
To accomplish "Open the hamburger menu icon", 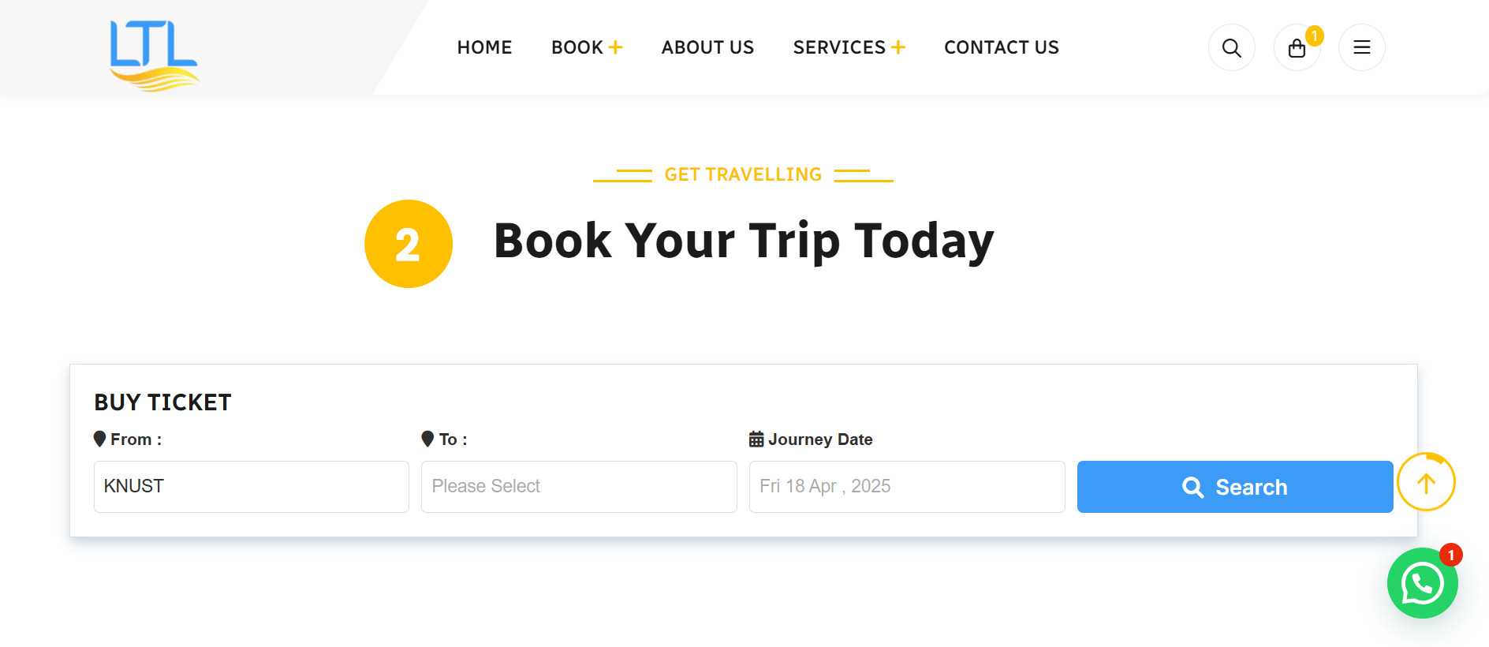I will point(1361,48).
